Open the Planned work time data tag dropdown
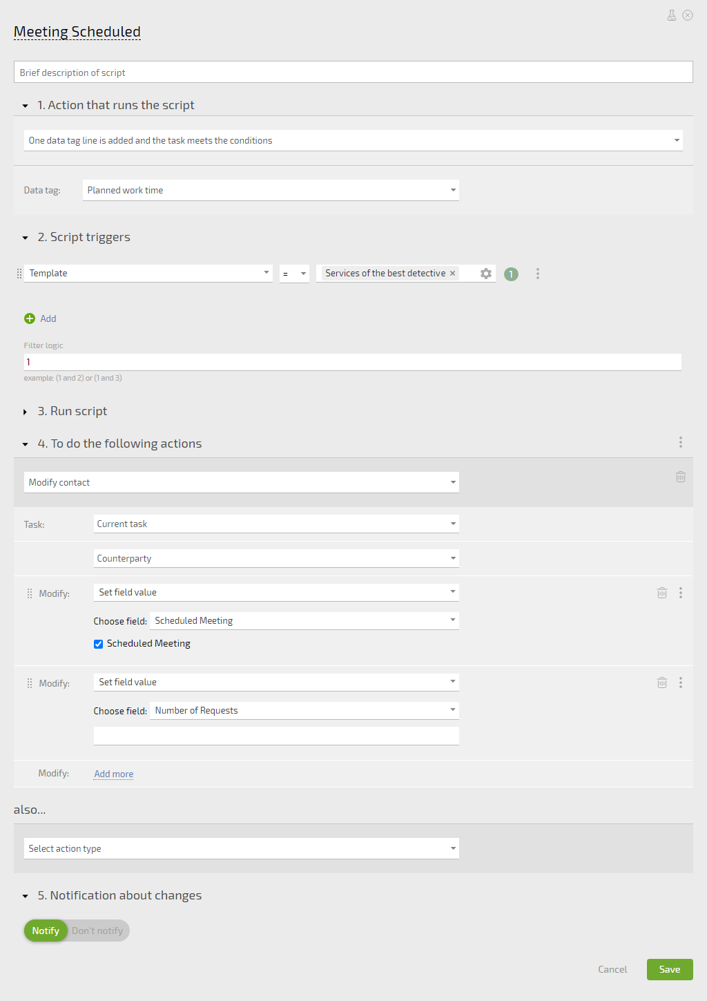This screenshot has height=1001, width=707. coord(271,190)
